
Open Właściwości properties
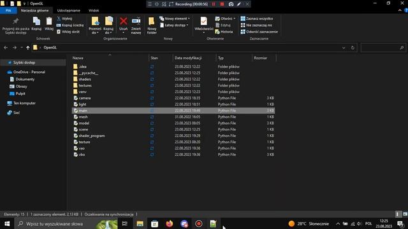(x=204, y=25)
